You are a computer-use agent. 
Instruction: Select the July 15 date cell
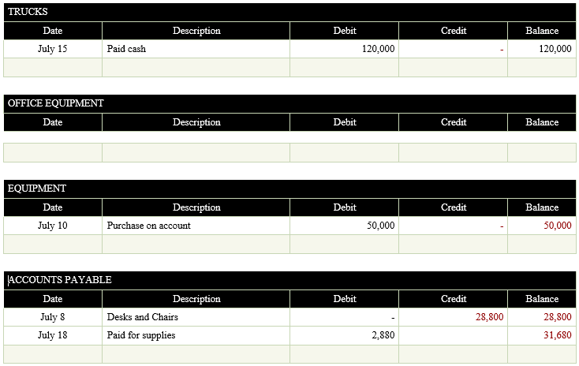52,49
